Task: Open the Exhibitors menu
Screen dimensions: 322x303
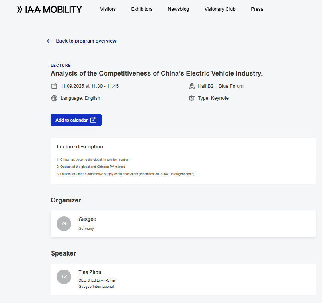Action: pyautogui.click(x=142, y=9)
